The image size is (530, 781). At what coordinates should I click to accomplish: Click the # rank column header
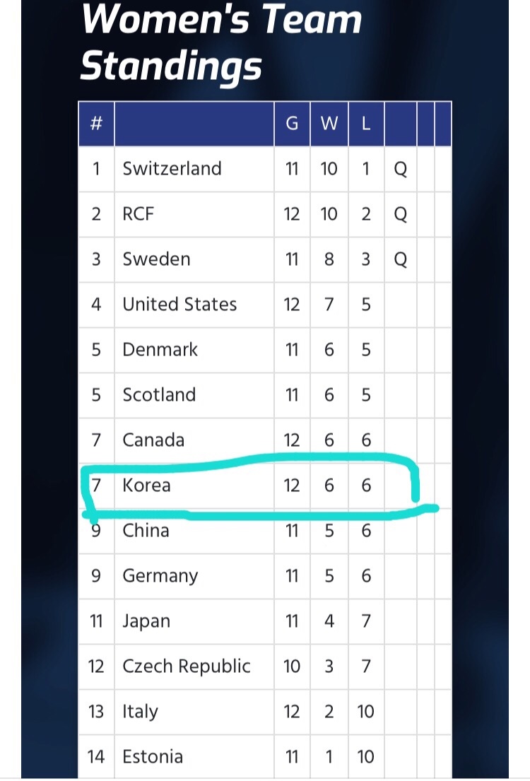coord(96,123)
